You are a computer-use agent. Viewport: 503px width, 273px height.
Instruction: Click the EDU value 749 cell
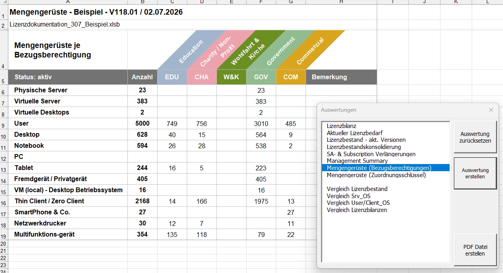(x=172, y=123)
